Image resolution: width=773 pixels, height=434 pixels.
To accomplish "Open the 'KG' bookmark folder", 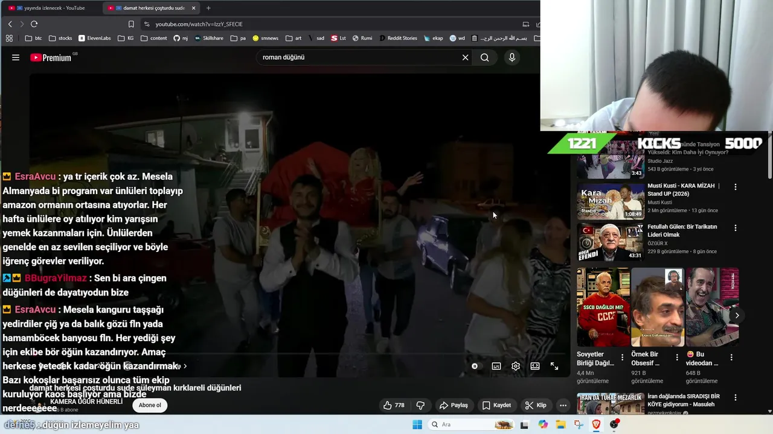I will coord(126,38).
